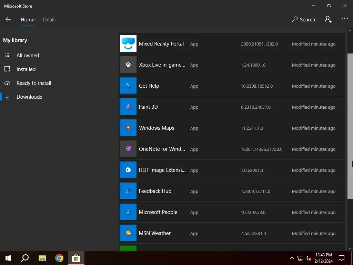Click the muted volume tray icon

pos(308,258)
